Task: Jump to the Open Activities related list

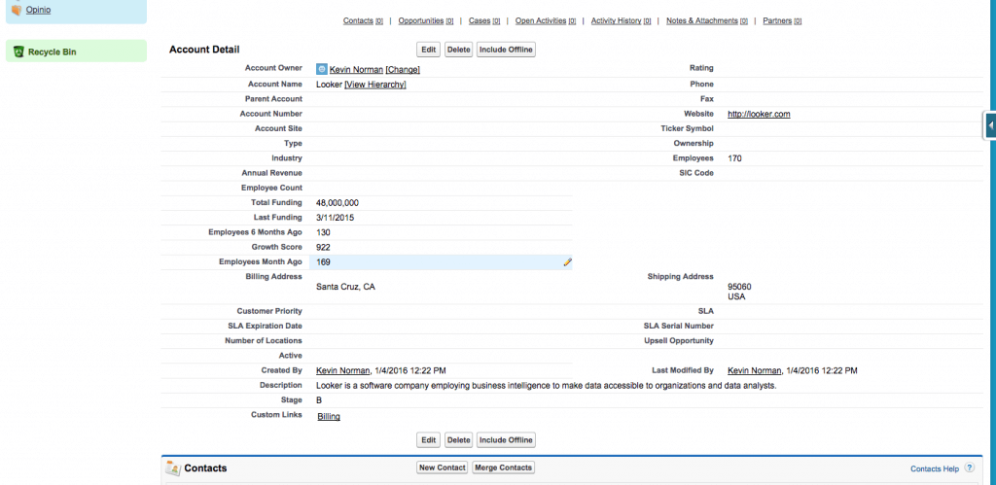Action: 541,20
